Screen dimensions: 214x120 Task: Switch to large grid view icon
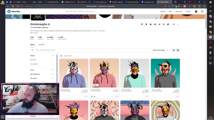tap(174, 50)
